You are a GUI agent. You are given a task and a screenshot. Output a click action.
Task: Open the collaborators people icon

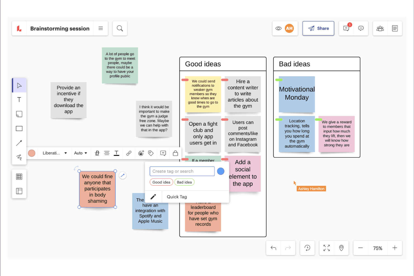tap(380, 28)
